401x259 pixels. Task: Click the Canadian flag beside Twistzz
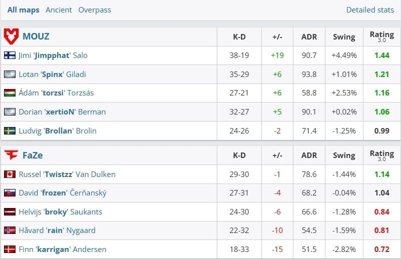pyautogui.click(x=10, y=174)
